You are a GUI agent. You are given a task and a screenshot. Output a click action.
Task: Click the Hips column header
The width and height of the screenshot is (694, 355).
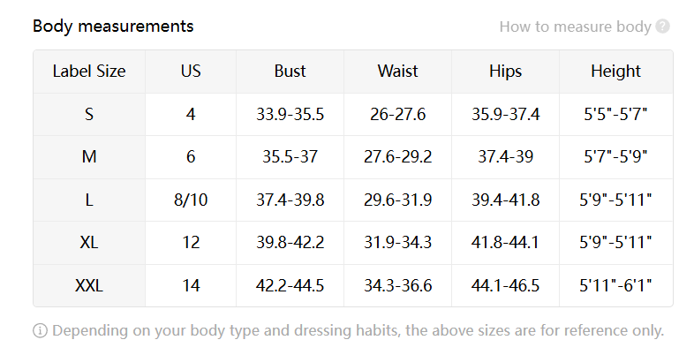505,72
